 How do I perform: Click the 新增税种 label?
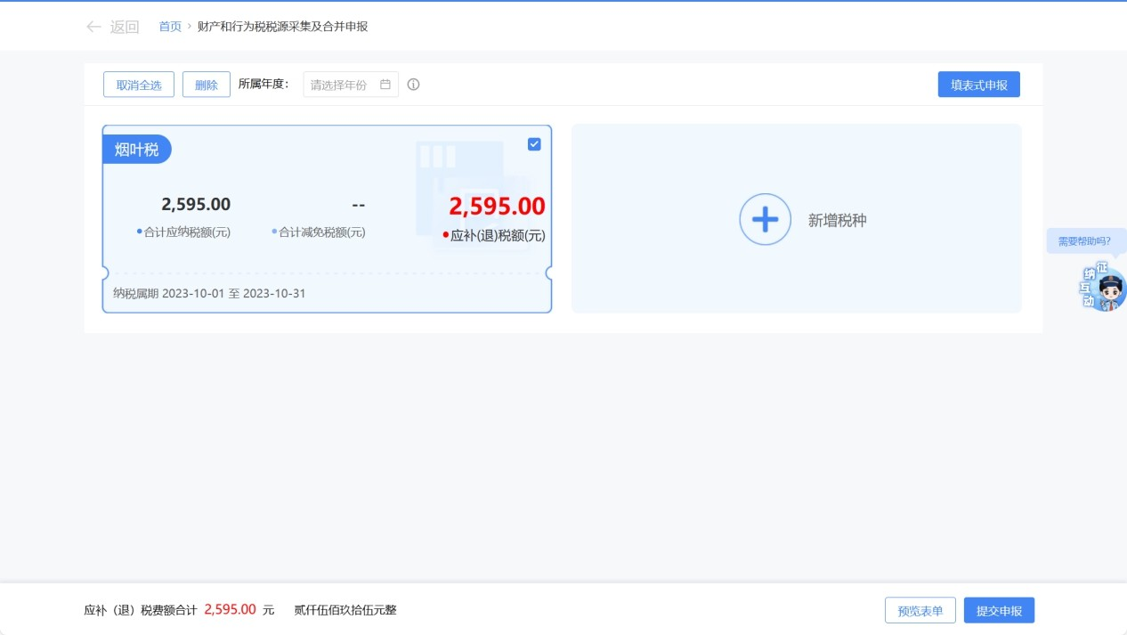pyautogui.click(x=837, y=221)
